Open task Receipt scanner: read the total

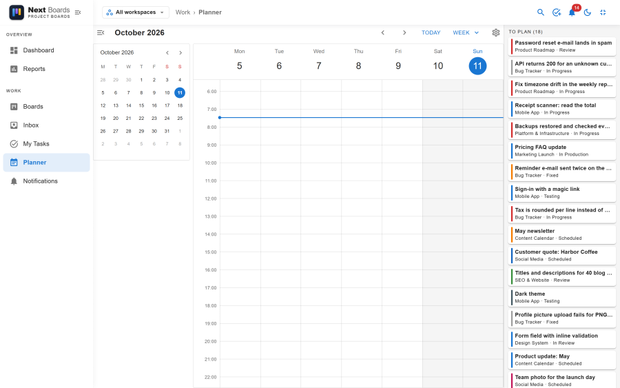[x=562, y=109]
